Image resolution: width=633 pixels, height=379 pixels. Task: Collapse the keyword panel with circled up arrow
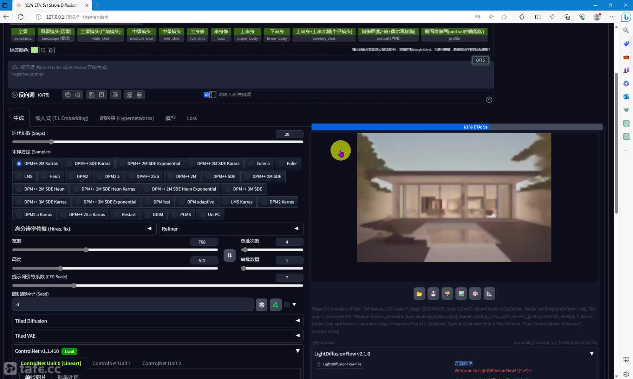click(x=489, y=100)
